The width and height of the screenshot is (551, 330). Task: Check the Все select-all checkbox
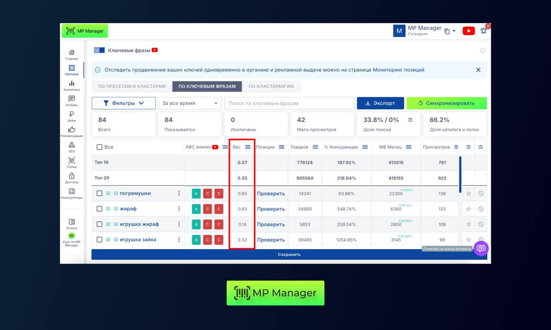point(99,147)
